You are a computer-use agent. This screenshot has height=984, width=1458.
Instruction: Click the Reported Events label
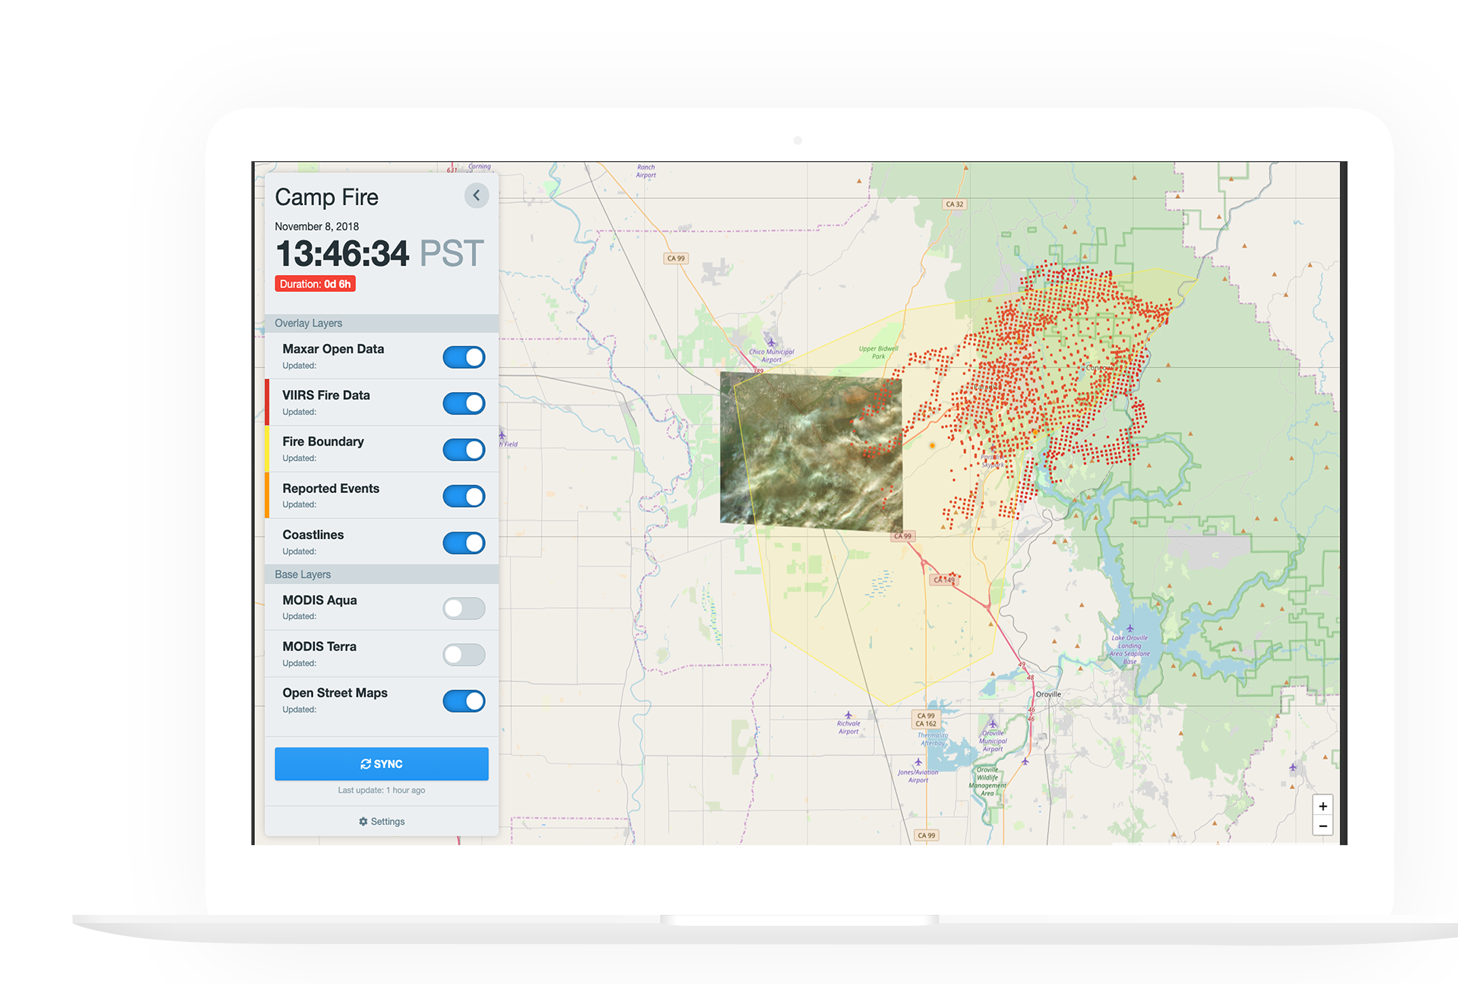(x=331, y=488)
